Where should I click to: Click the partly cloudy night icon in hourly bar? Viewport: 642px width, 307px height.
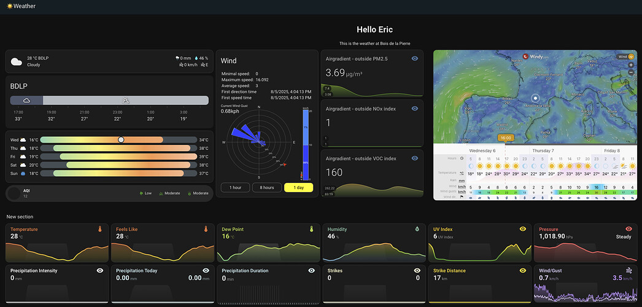(126, 100)
